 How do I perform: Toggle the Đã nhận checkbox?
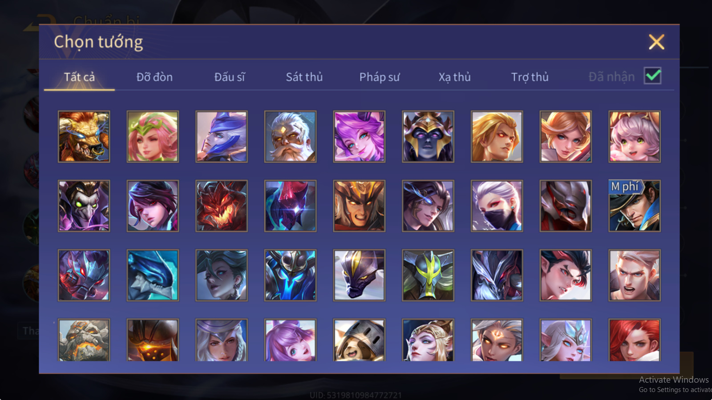(x=652, y=76)
